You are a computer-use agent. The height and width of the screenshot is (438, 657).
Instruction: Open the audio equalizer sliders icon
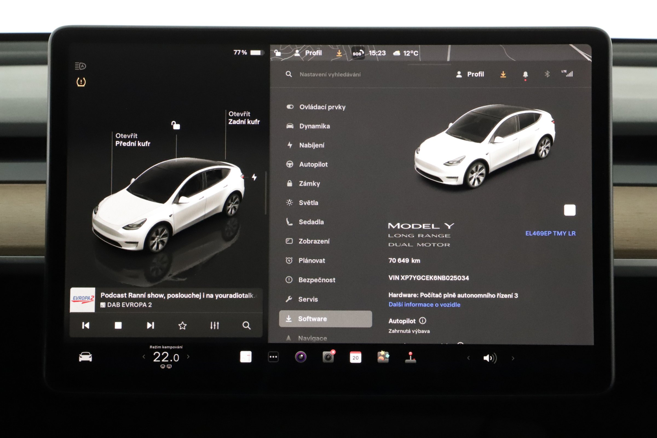point(214,325)
